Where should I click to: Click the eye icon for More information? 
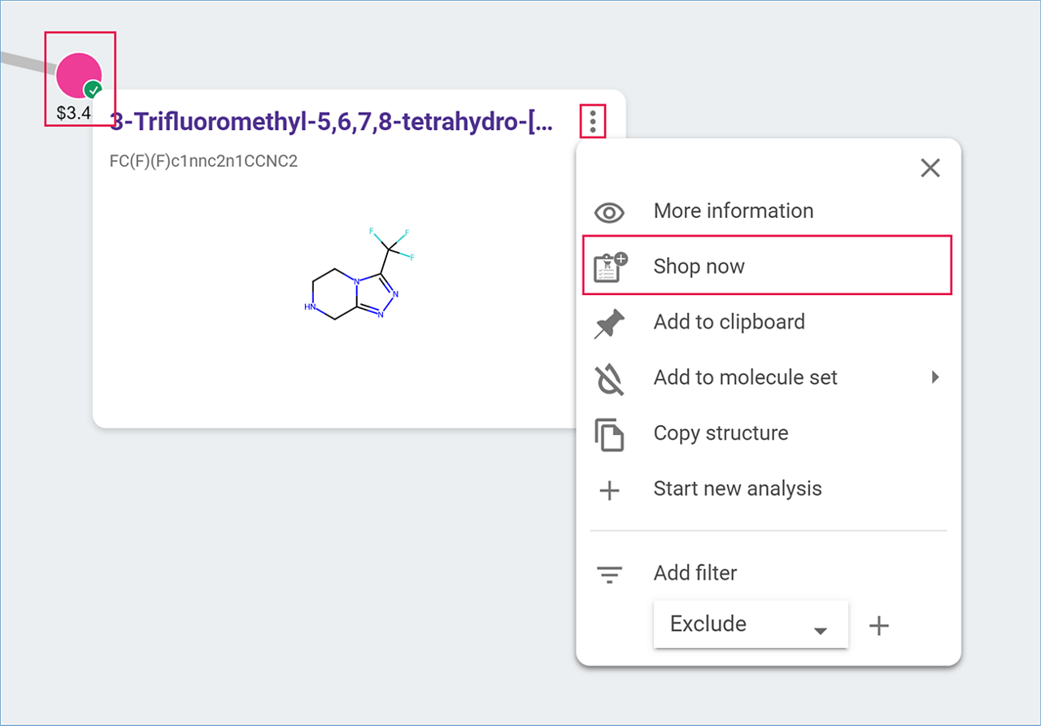coord(609,213)
